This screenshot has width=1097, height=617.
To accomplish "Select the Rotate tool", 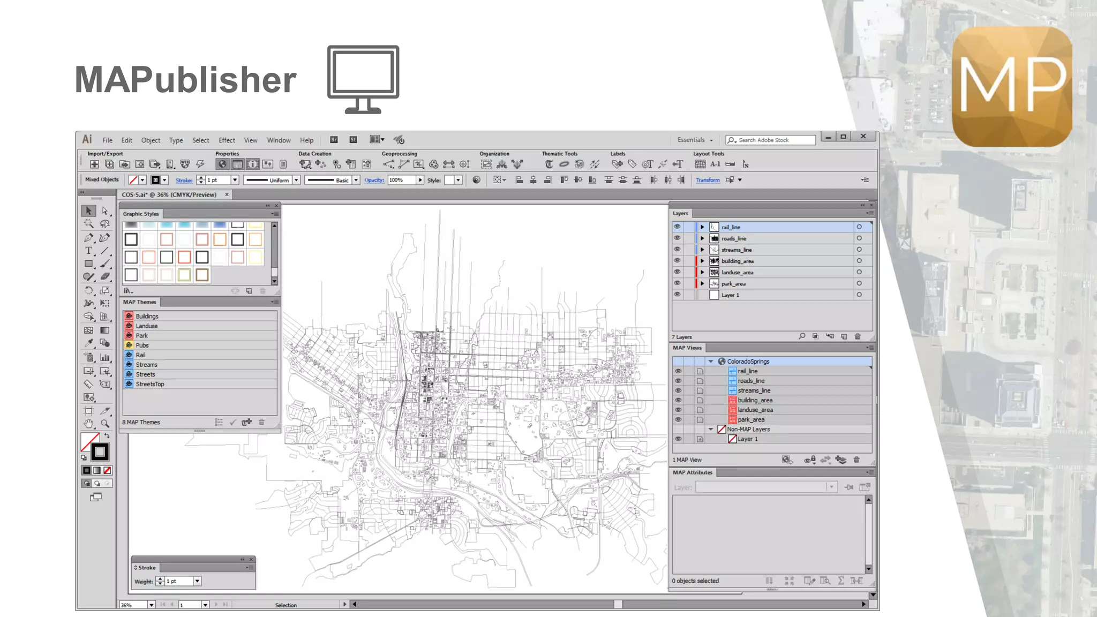I will click(x=88, y=290).
